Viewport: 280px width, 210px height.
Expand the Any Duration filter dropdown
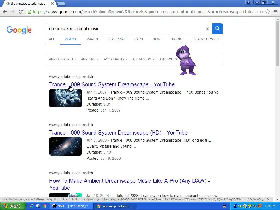coord(63,59)
